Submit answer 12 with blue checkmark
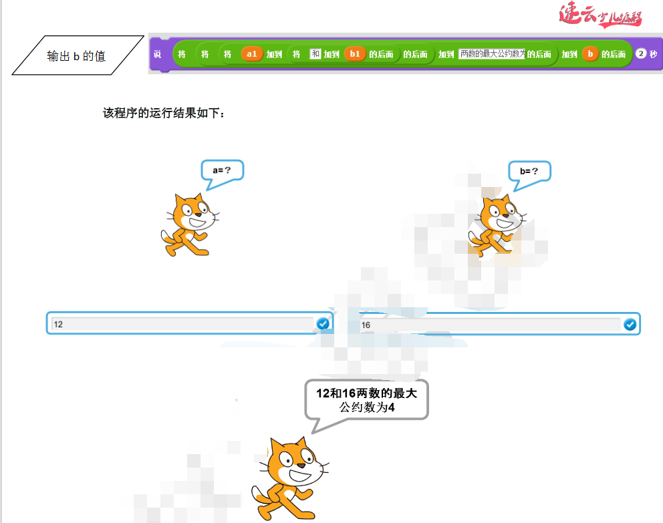Viewport: 663px width, 523px height. tap(323, 324)
